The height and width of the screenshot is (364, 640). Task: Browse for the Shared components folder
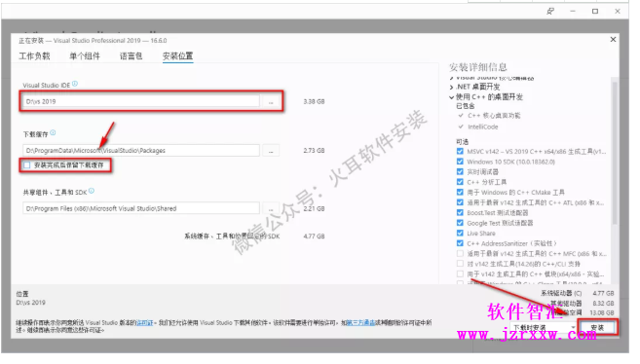271,208
